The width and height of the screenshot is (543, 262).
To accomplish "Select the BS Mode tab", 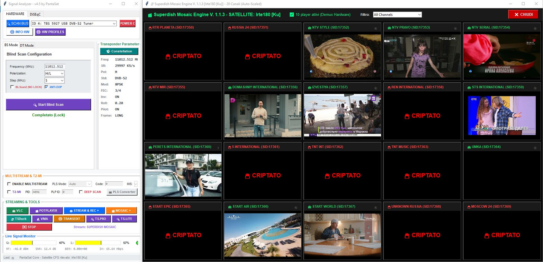I will tap(11, 45).
